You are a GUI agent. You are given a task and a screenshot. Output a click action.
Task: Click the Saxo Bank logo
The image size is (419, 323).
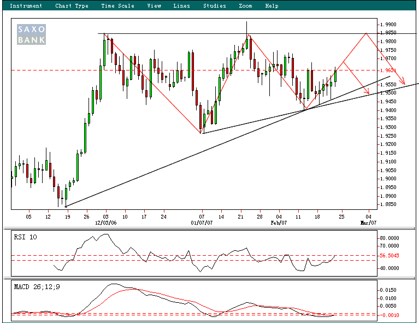(x=31, y=34)
